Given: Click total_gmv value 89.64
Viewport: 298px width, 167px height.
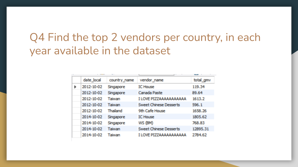Looking at the screenshot, I should click(197, 93).
